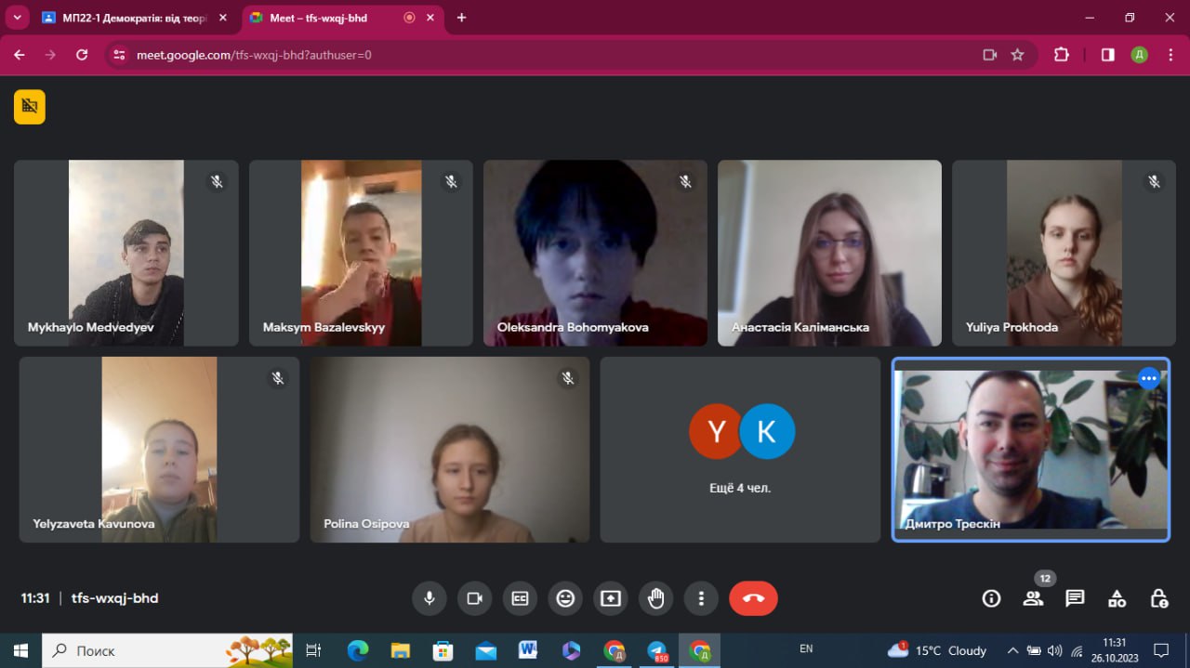
Task: Open the battery status in tray
Action: pyautogui.click(x=1032, y=650)
